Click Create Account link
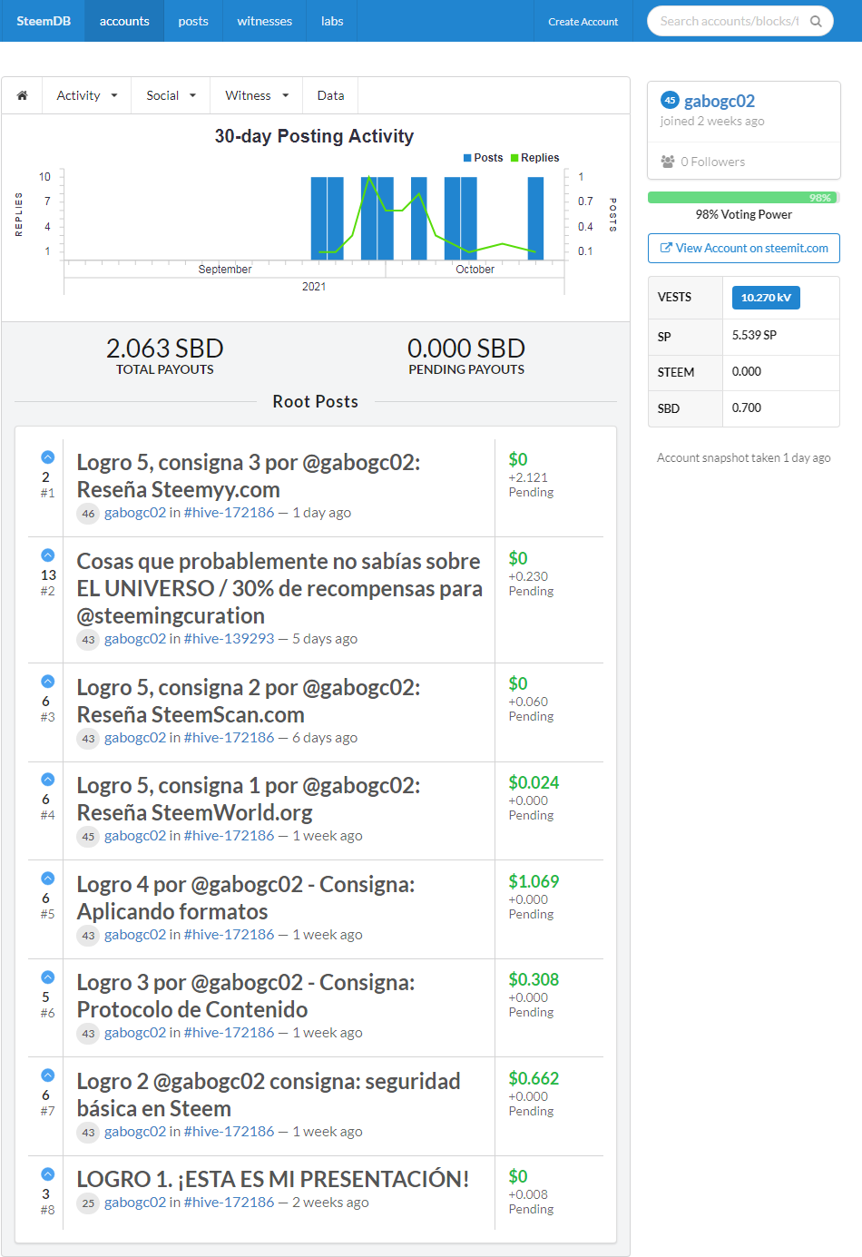 pos(583,22)
